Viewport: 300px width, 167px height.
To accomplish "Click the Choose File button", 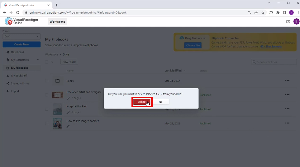I will pos(193,45).
